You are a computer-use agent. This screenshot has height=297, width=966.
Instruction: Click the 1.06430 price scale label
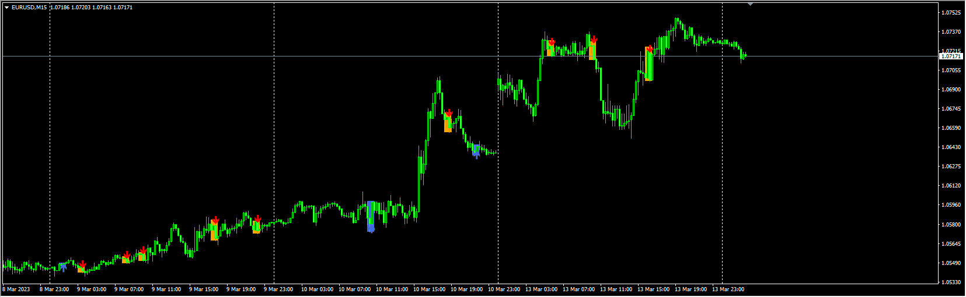pyautogui.click(x=951, y=147)
